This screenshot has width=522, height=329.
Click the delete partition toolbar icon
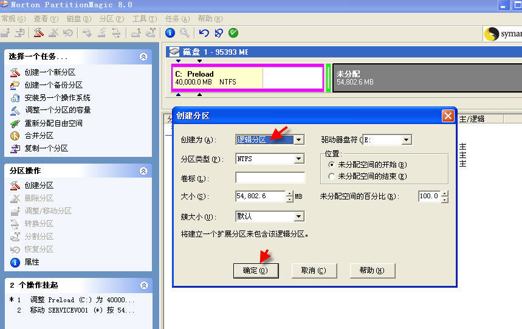point(53,33)
